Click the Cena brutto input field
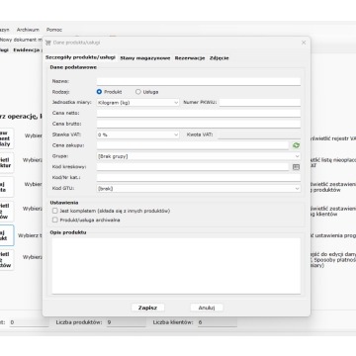Viewport: 356px width, 356px height. (199, 124)
